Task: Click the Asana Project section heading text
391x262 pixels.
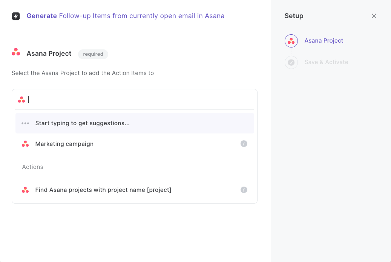Action: coord(49,54)
